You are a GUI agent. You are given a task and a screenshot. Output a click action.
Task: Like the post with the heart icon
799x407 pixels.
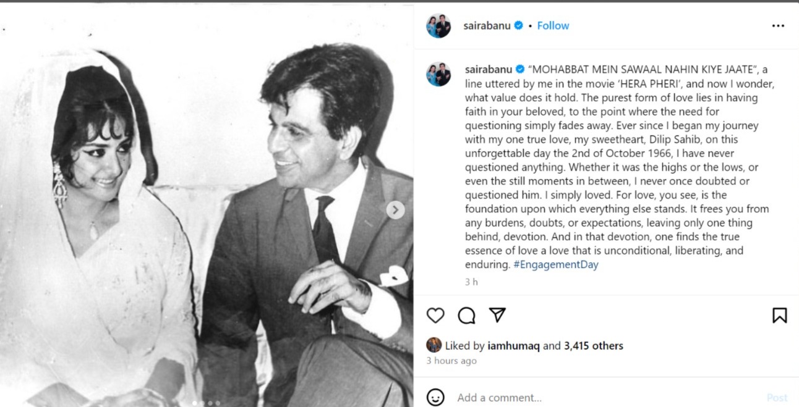tap(435, 316)
